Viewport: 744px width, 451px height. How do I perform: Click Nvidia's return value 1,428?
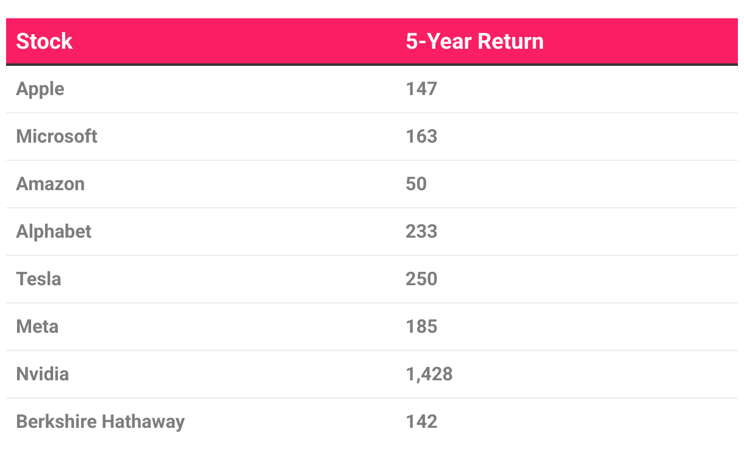[429, 374]
